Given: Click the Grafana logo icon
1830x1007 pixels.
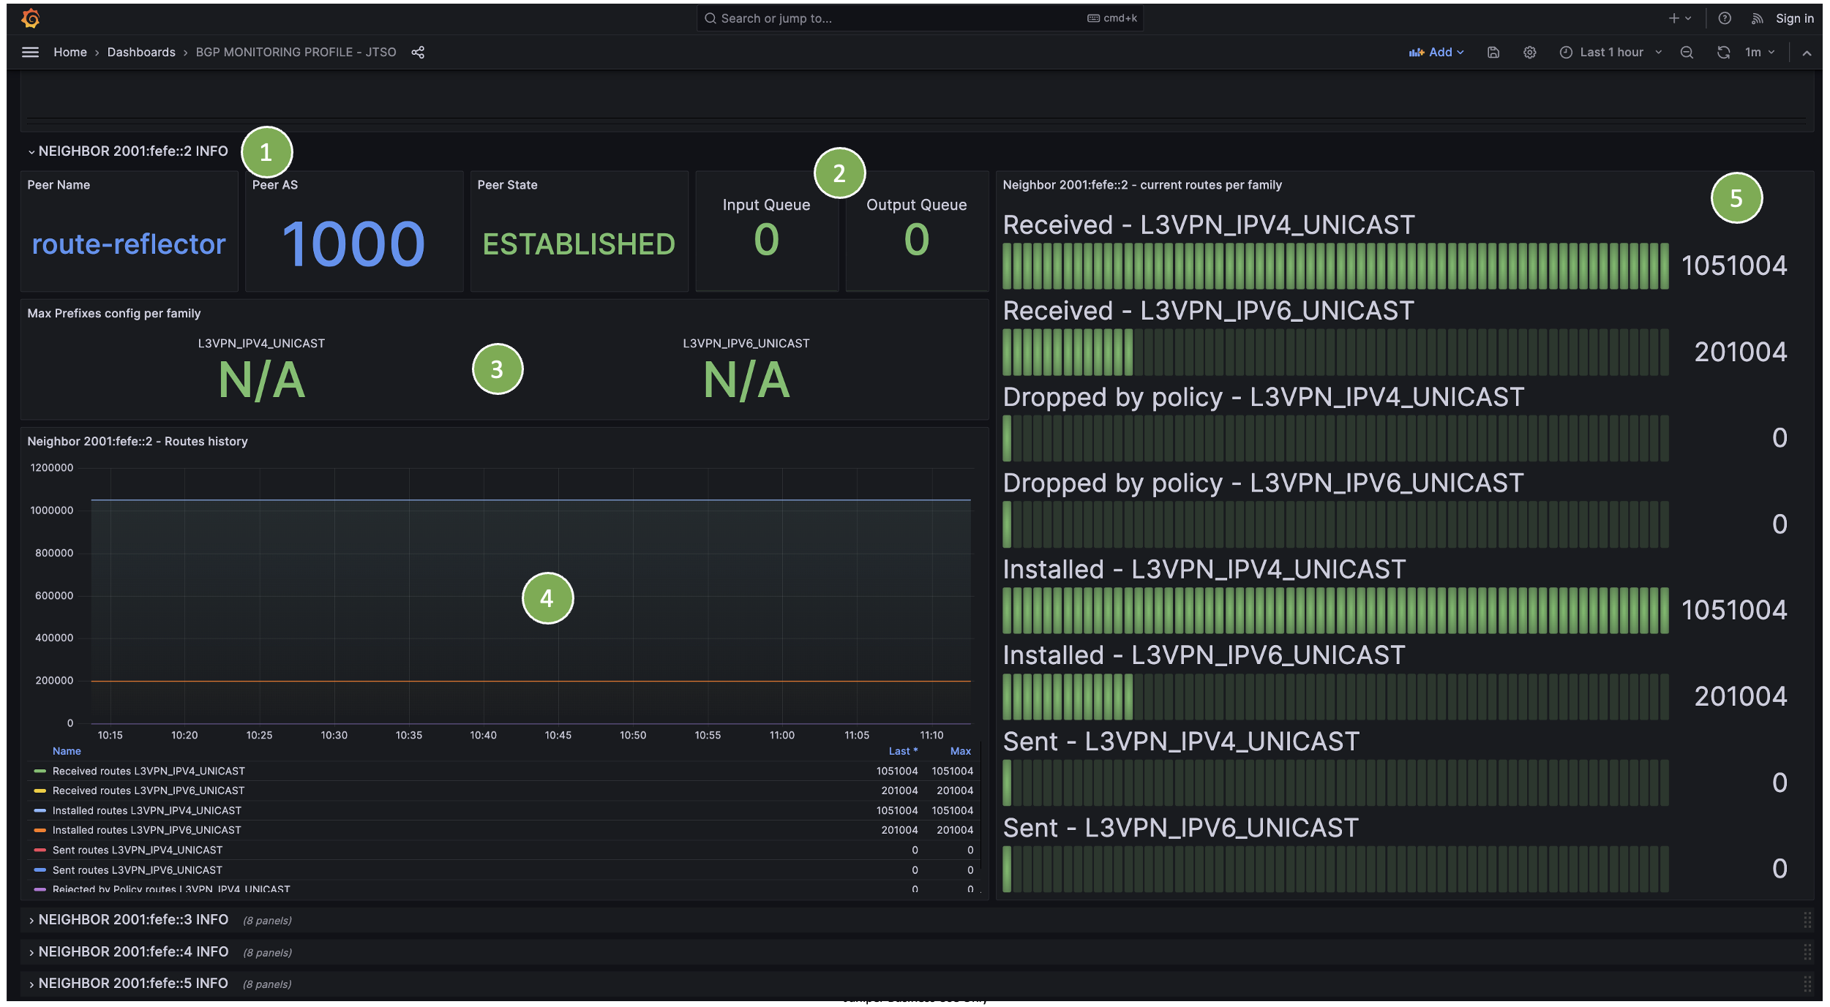Looking at the screenshot, I should (30, 18).
